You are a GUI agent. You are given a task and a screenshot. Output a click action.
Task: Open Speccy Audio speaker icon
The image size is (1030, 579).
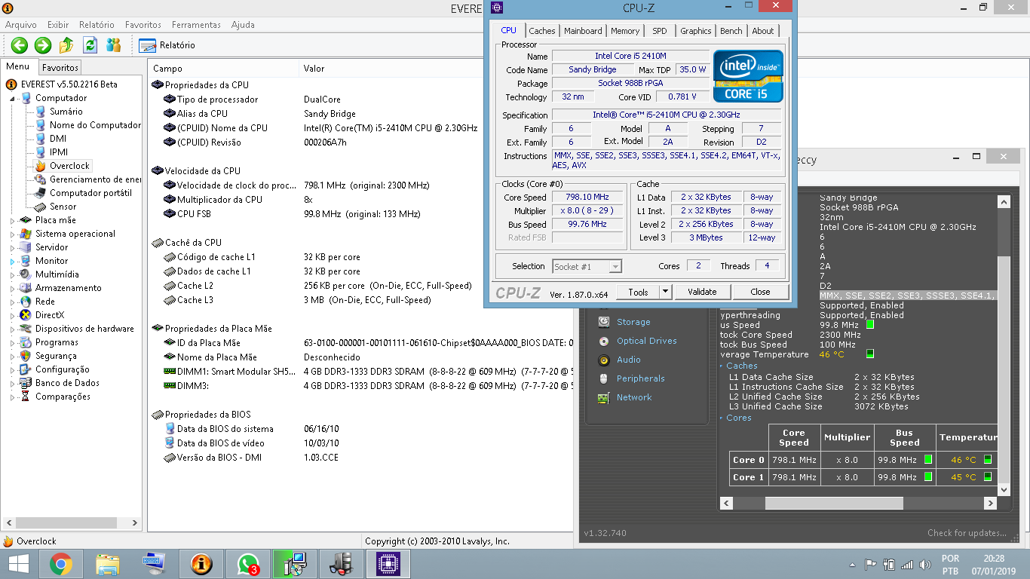pos(604,360)
